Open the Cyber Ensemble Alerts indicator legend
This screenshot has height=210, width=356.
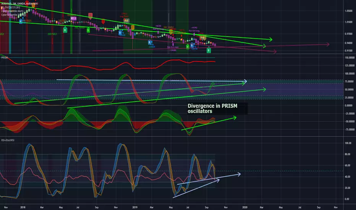(x=12, y=11)
